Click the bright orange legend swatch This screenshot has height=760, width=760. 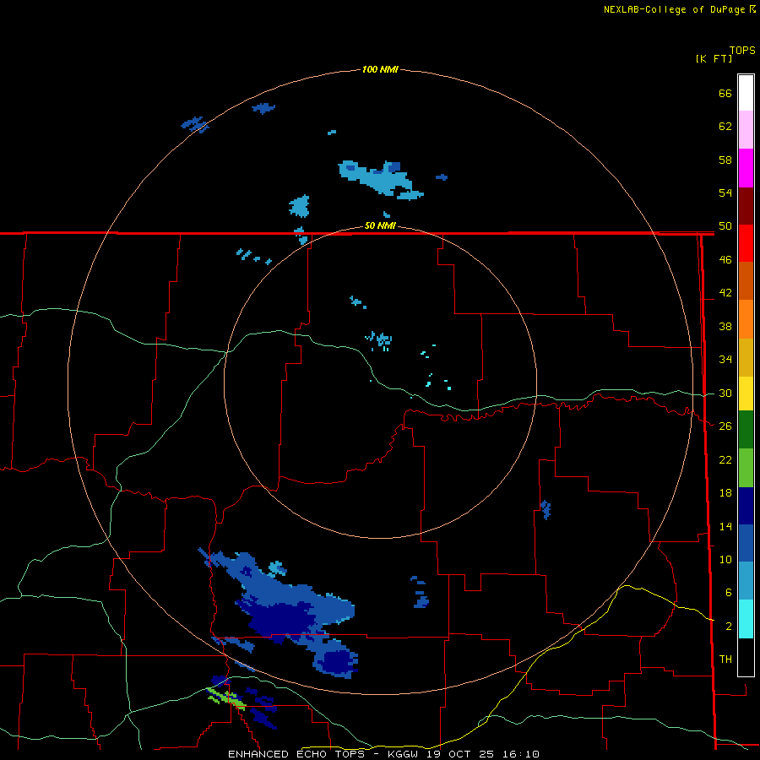click(x=746, y=319)
